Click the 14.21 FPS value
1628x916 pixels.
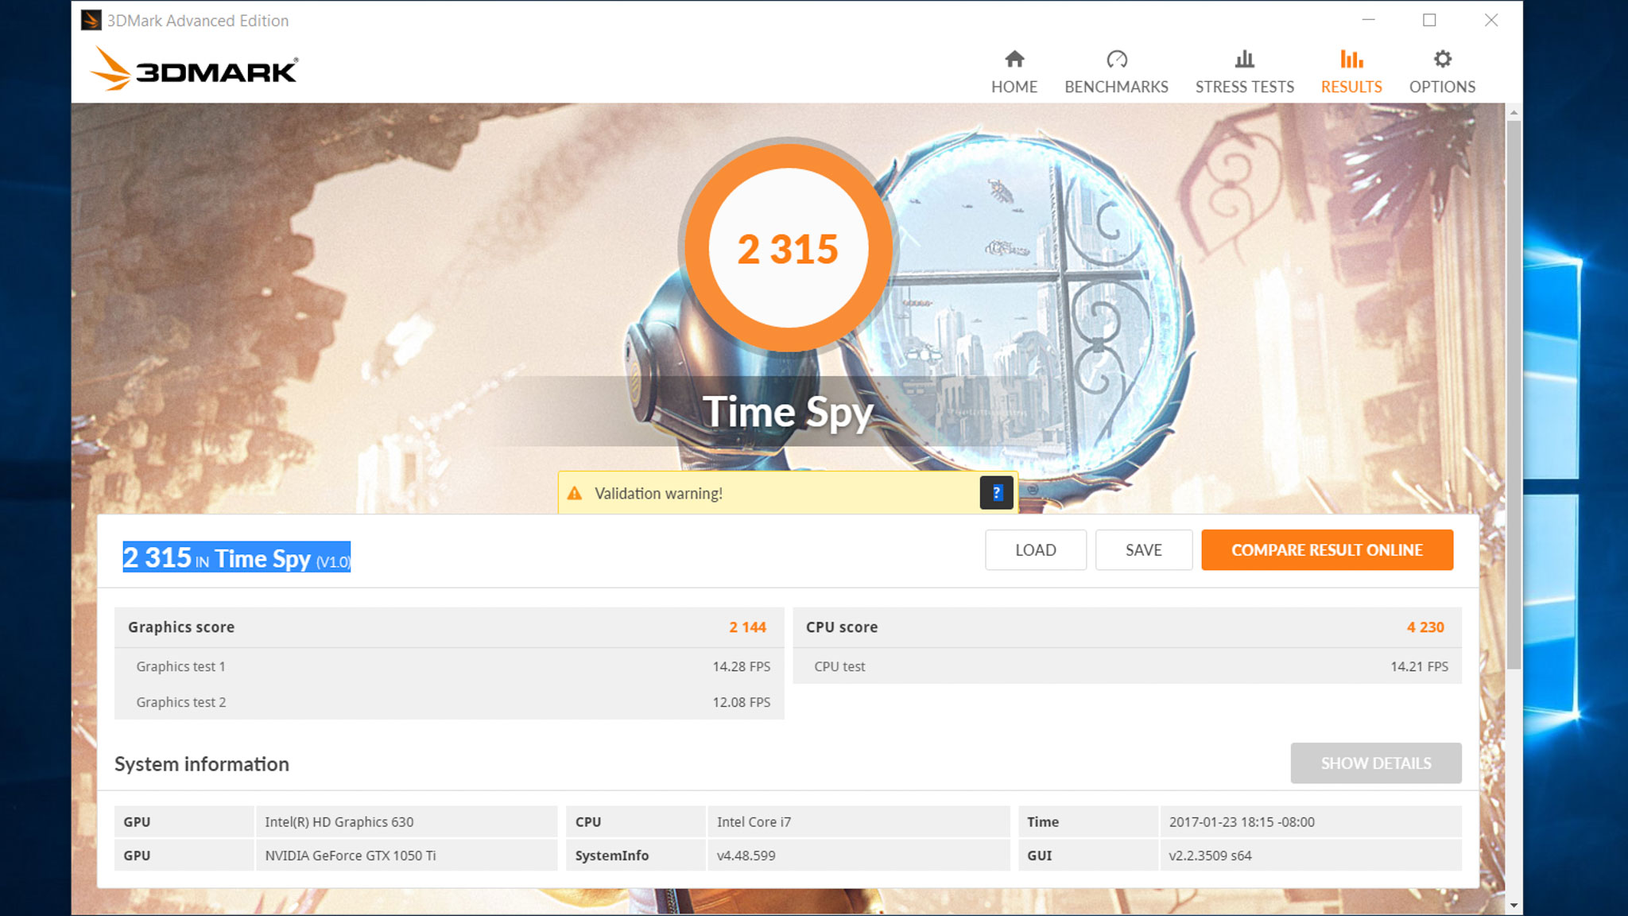(1419, 666)
